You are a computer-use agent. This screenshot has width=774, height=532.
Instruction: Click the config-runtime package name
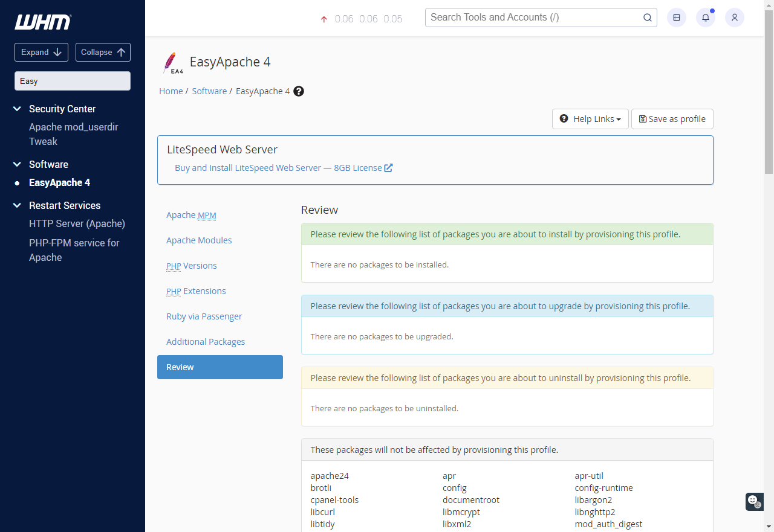(x=604, y=488)
